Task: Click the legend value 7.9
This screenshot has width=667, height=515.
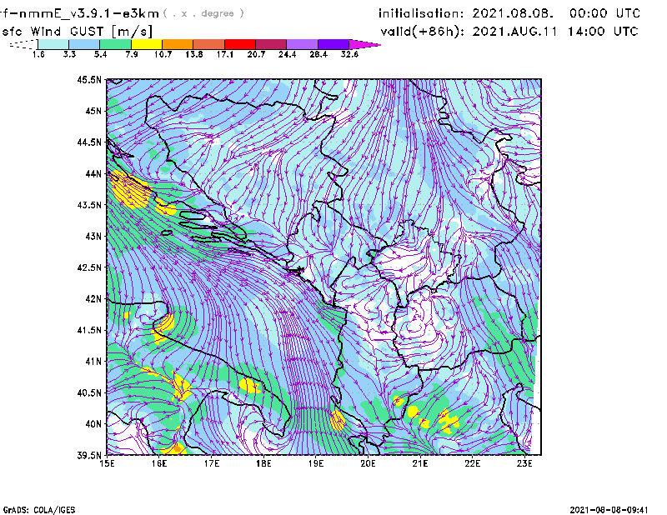Action: tap(132, 54)
